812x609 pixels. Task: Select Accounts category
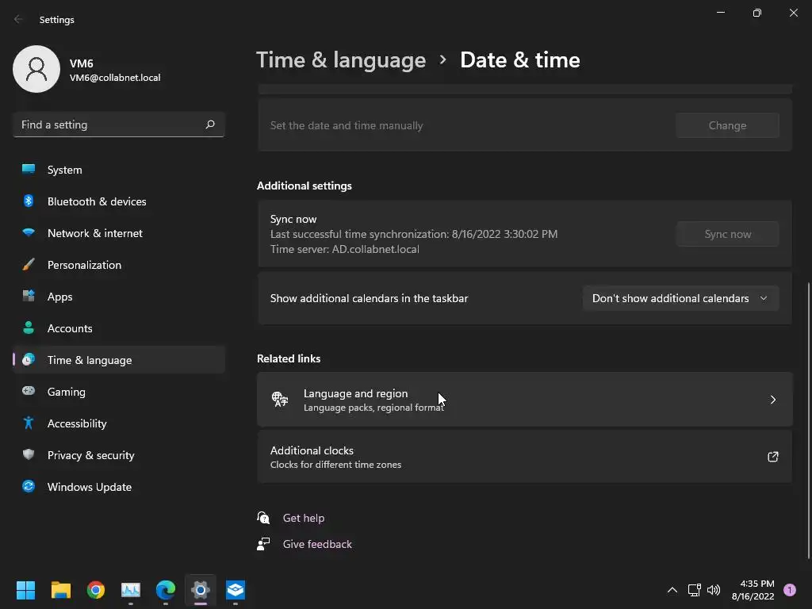point(119,327)
